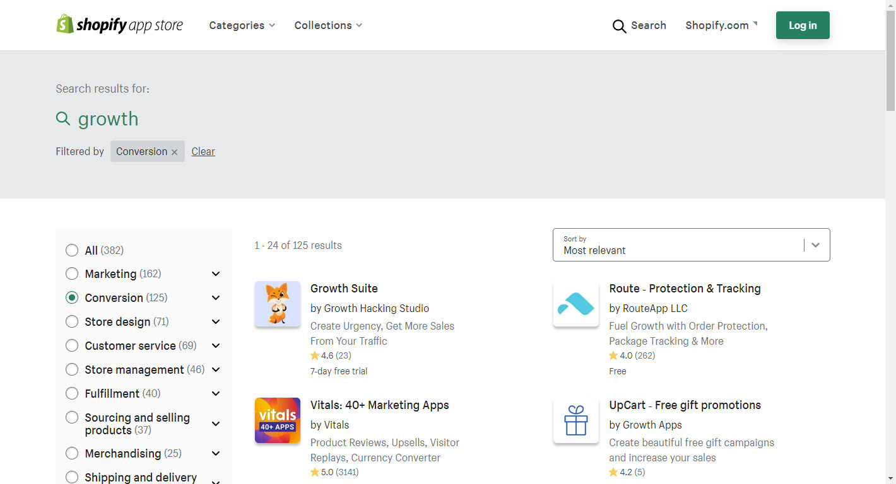Screen dimensions: 896x484
Task: Open the Vitals 40+ Apps icon
Action: coord(278,420)
